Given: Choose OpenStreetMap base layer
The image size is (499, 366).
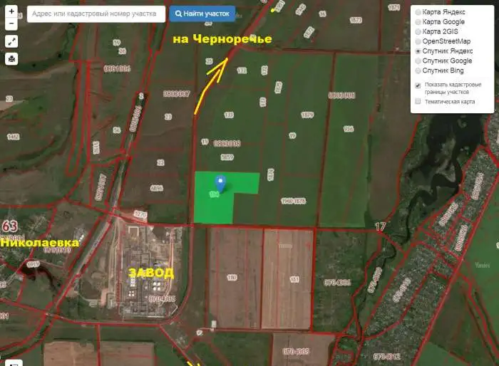Looking at the screenshot, I should pyautogui.click(x=418, y=41).
